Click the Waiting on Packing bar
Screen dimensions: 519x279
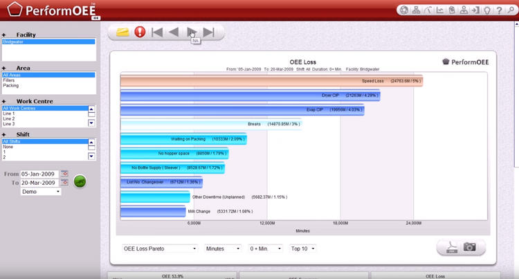pos(183,139)
